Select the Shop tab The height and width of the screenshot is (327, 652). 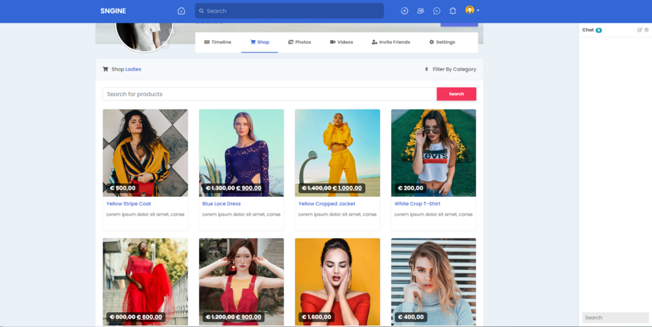260,42
